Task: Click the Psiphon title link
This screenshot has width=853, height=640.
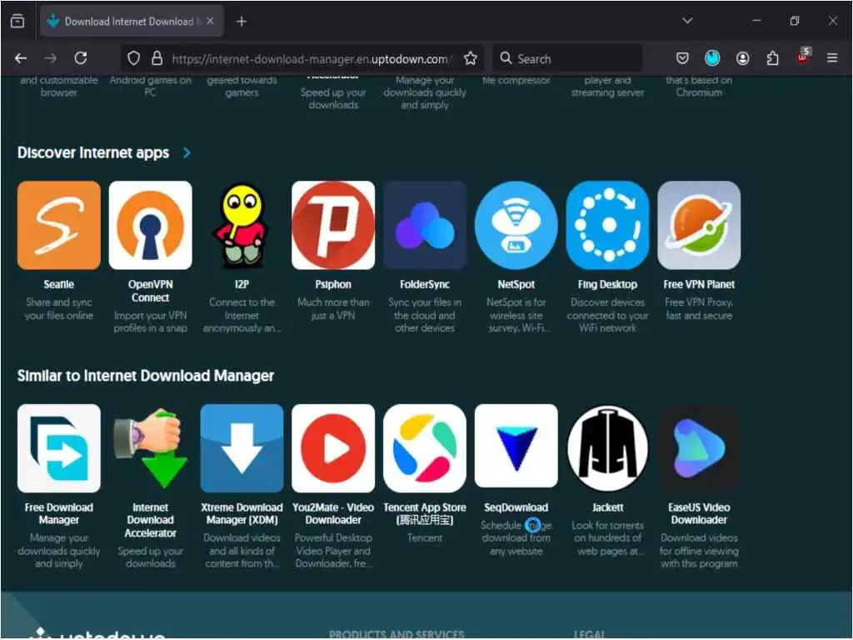Action: click(333, 285)
